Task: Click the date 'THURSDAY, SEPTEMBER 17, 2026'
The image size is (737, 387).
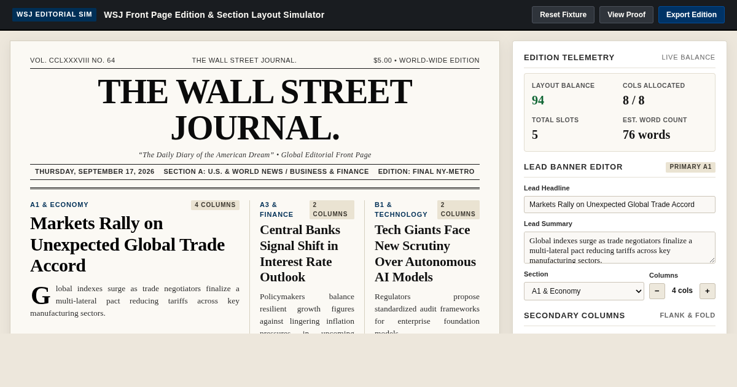Action: tap(95, 171)
